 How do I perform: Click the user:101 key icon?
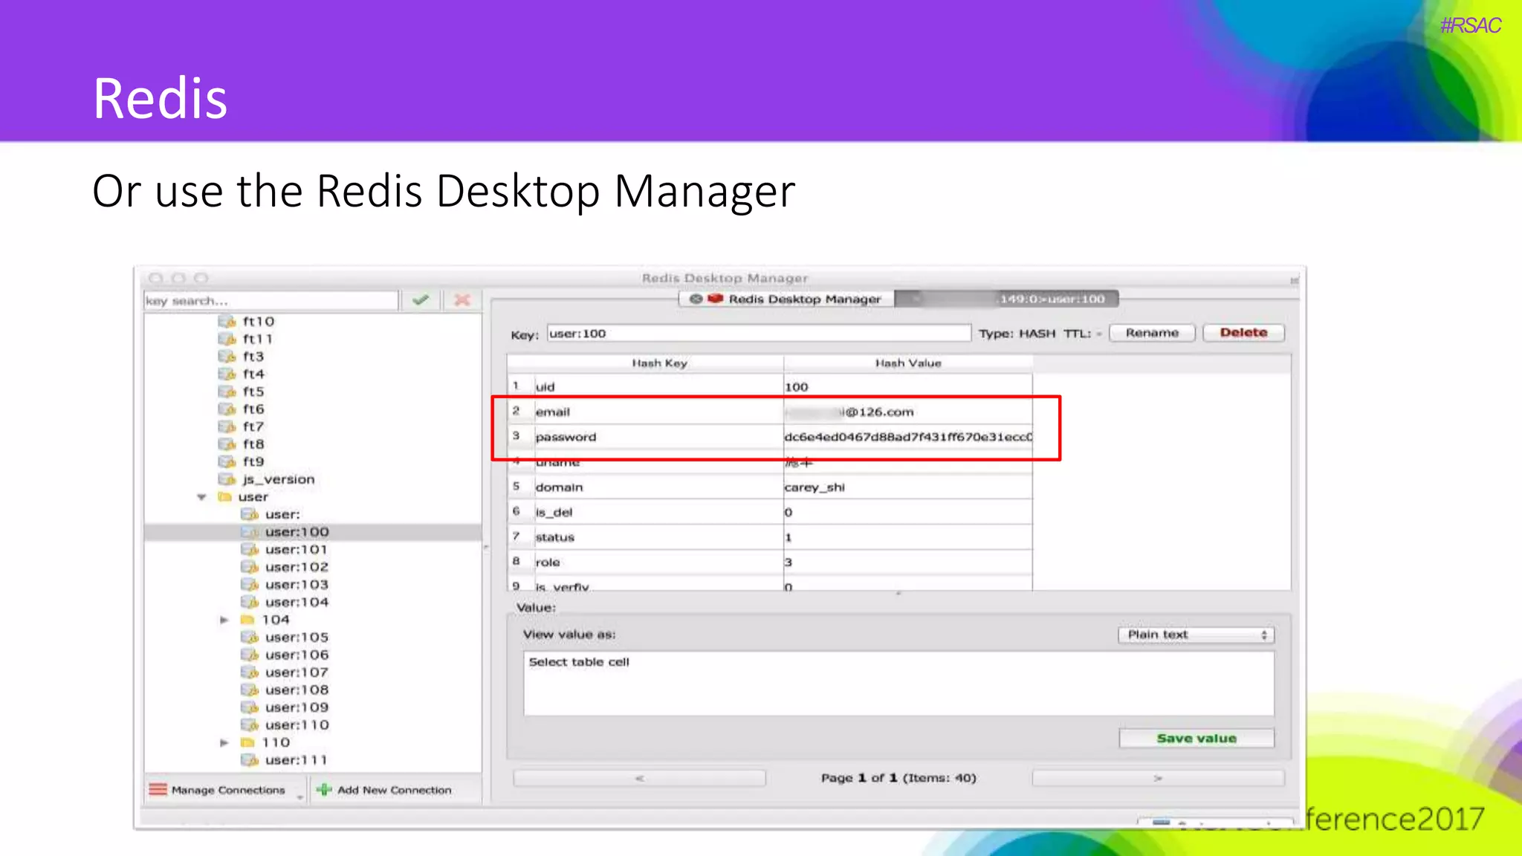coord(250,549)
